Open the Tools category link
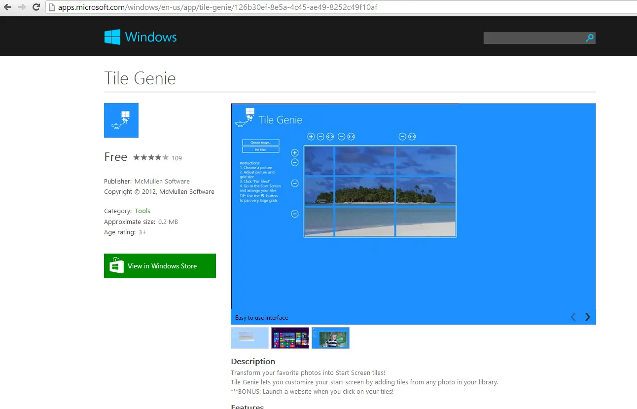This screenshot has width=637, height=409. point(142,211)
